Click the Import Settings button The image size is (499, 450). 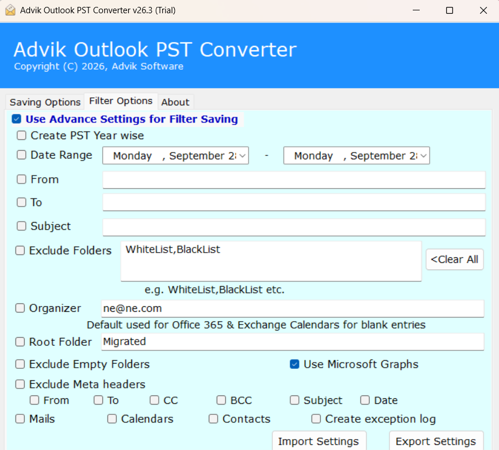click(319, 441)
